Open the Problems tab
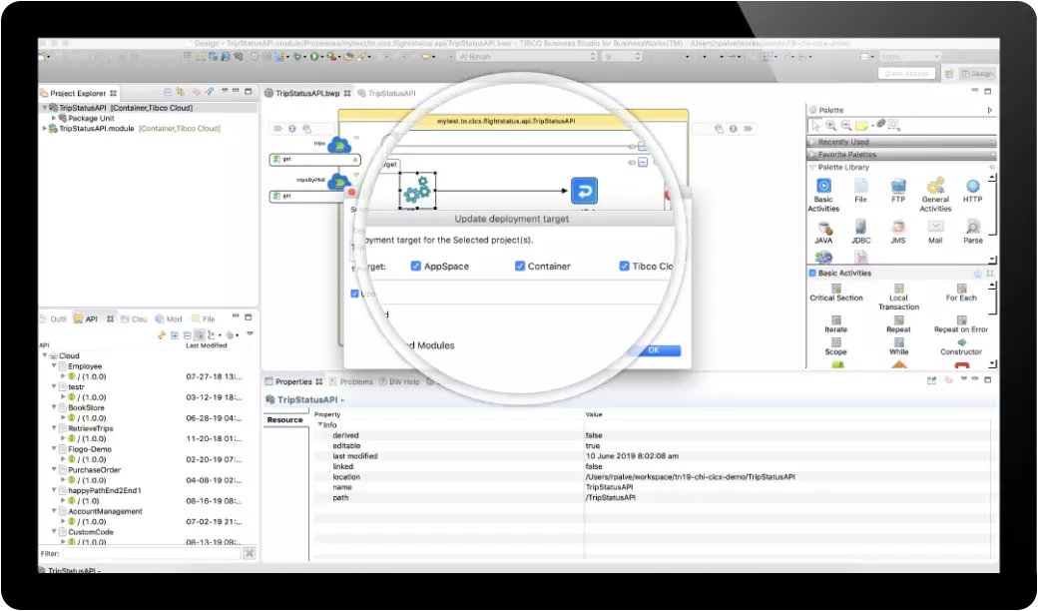This screenshot has width=1038, height=611. point(351,382)
